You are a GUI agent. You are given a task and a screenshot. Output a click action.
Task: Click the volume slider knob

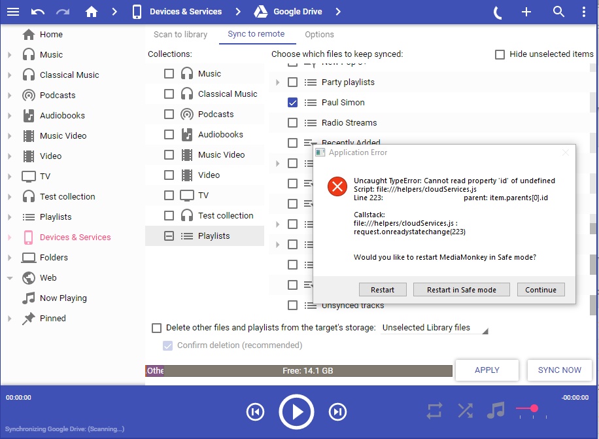(534, 408)
